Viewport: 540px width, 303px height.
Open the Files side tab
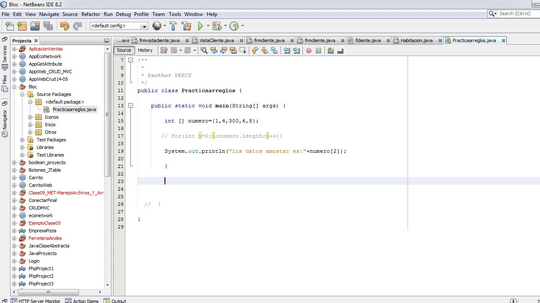tap(5, 83)
